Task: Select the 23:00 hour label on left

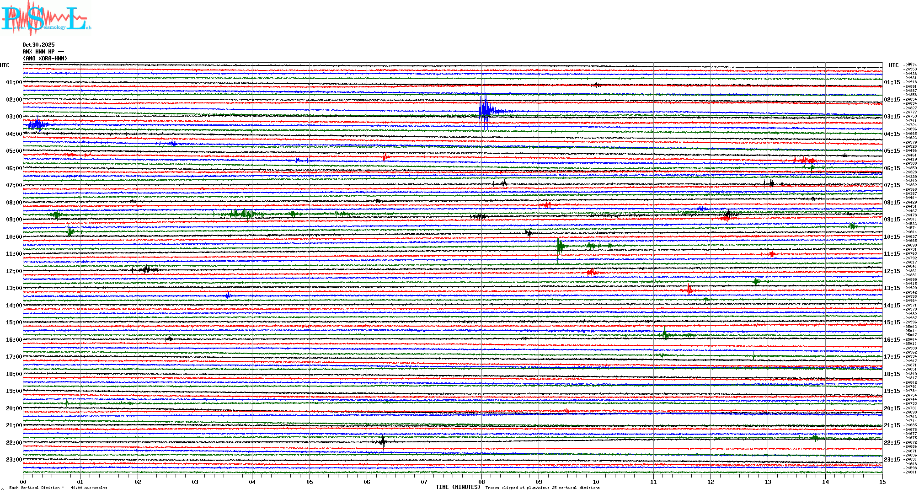Action: click(x=14, y=460)
